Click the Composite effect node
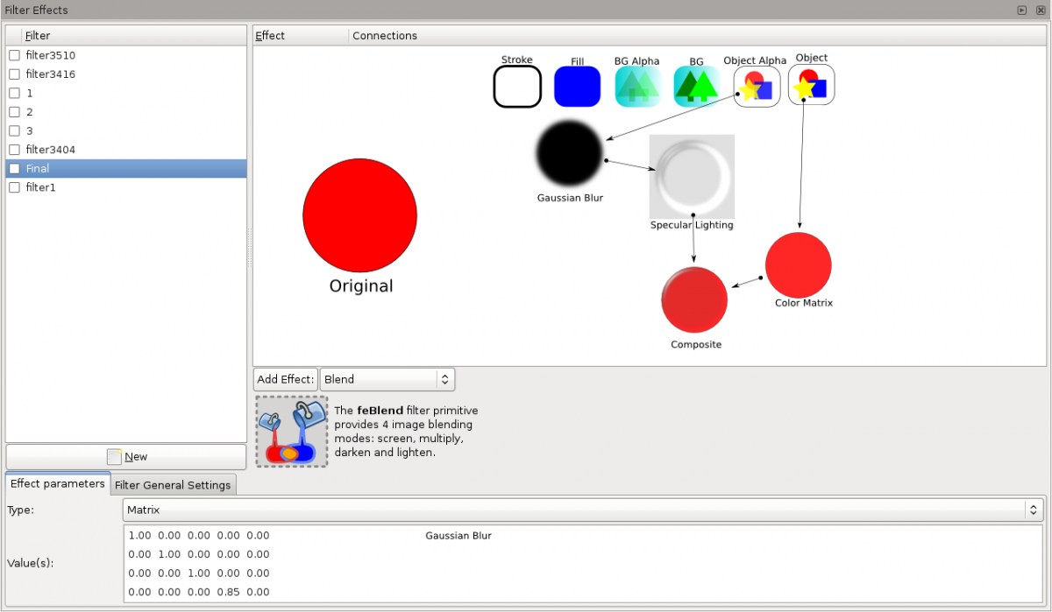 694,300
